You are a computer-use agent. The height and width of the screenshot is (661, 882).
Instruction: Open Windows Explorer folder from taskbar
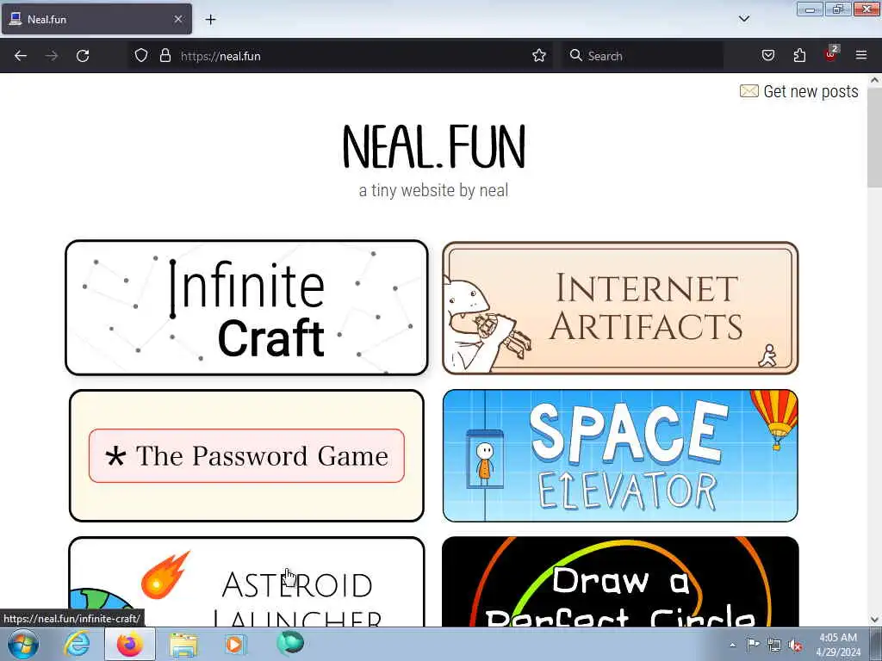pos(183,645)
